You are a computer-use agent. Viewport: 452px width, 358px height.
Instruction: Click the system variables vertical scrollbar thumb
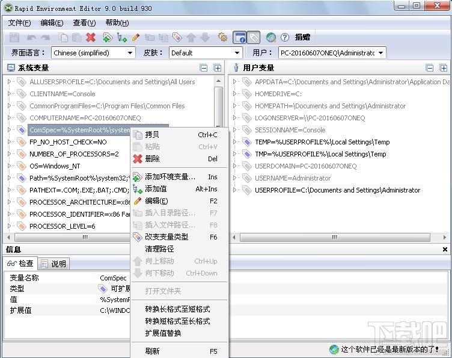(x=219, y=106)
